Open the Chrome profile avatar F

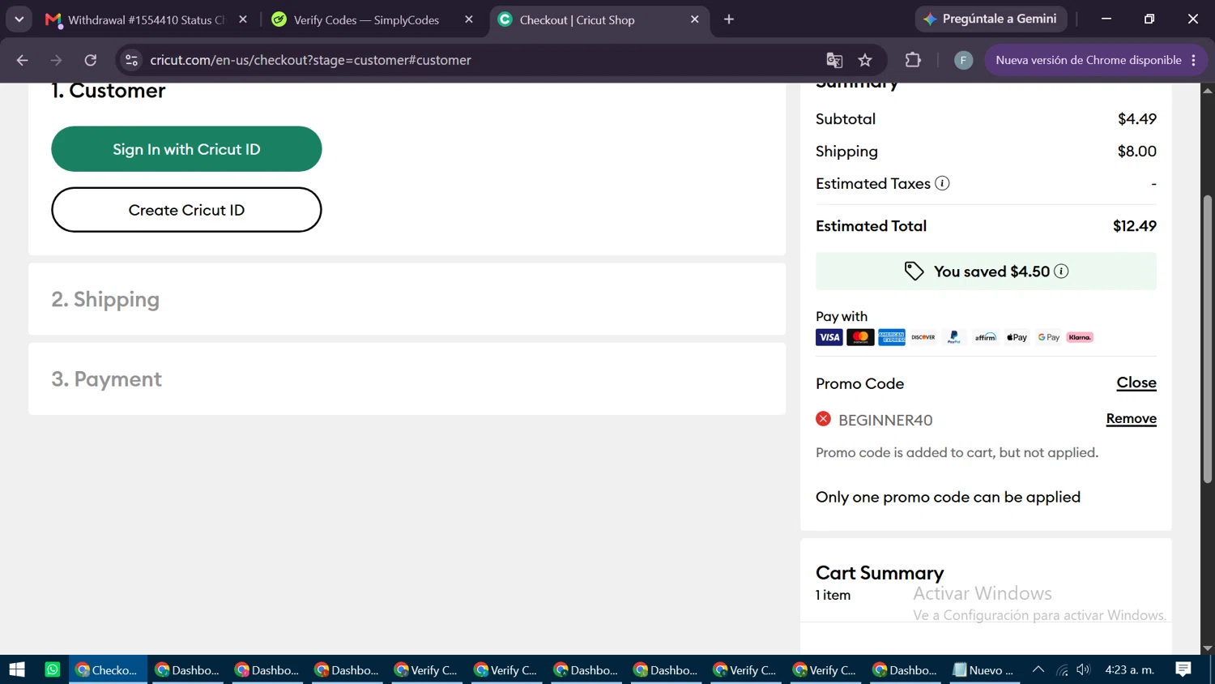pos(963,60)
